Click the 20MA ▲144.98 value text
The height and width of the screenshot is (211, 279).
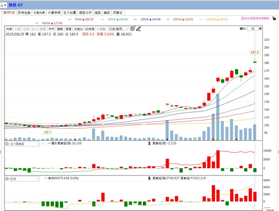click(x=150, y=19)
